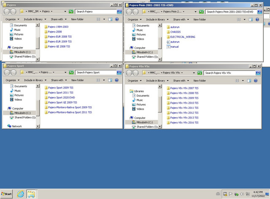Screen dimensions: 270x199
Task: Open Help in the Pajero Sport window
Action: tap(117, 80)
